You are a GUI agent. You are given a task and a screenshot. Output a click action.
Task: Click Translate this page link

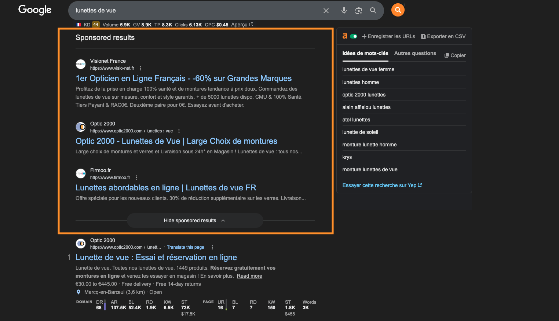[x=186, y=247]
